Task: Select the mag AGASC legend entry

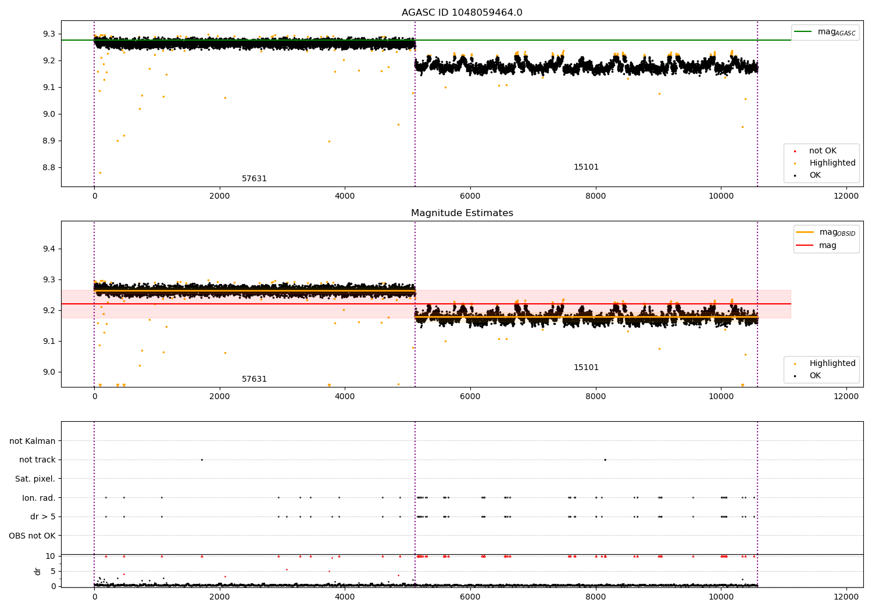Action: [825, 32]
